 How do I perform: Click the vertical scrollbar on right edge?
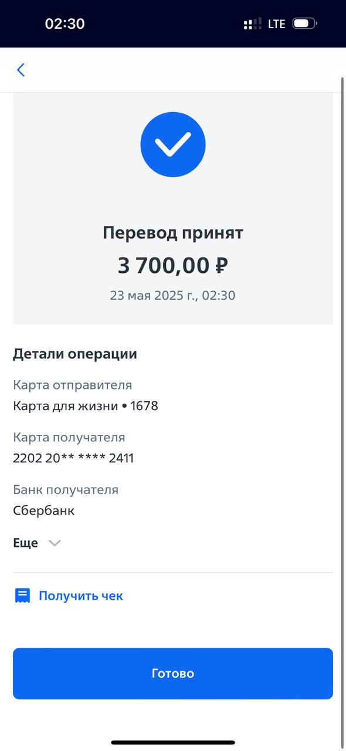pos(342,411)
